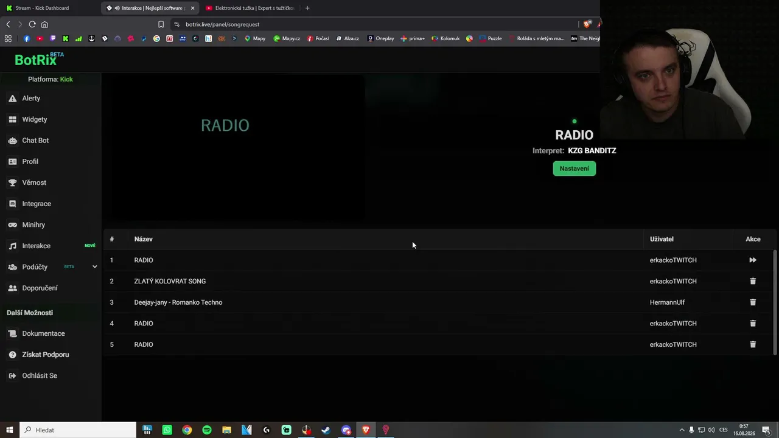Close the Interakce browser tab
Viewport: 779px width, 438px height.
pyautogui.click(x=192, y=8)
